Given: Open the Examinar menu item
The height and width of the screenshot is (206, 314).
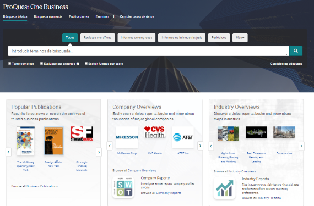Looking at the screenshot, I should point(102,16).
